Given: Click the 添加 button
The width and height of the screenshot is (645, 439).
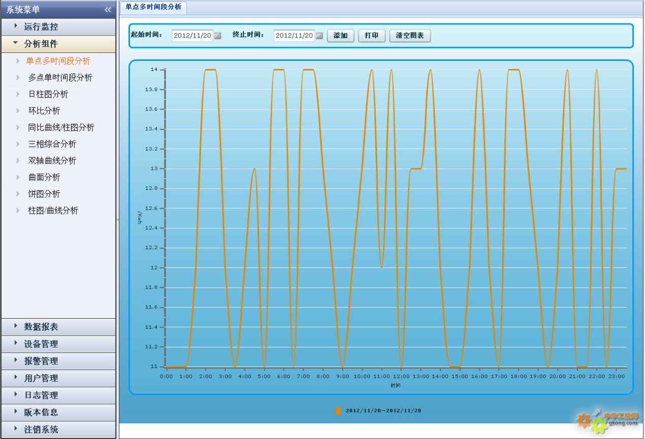Looking at the screenshot, I should point(340,36).
